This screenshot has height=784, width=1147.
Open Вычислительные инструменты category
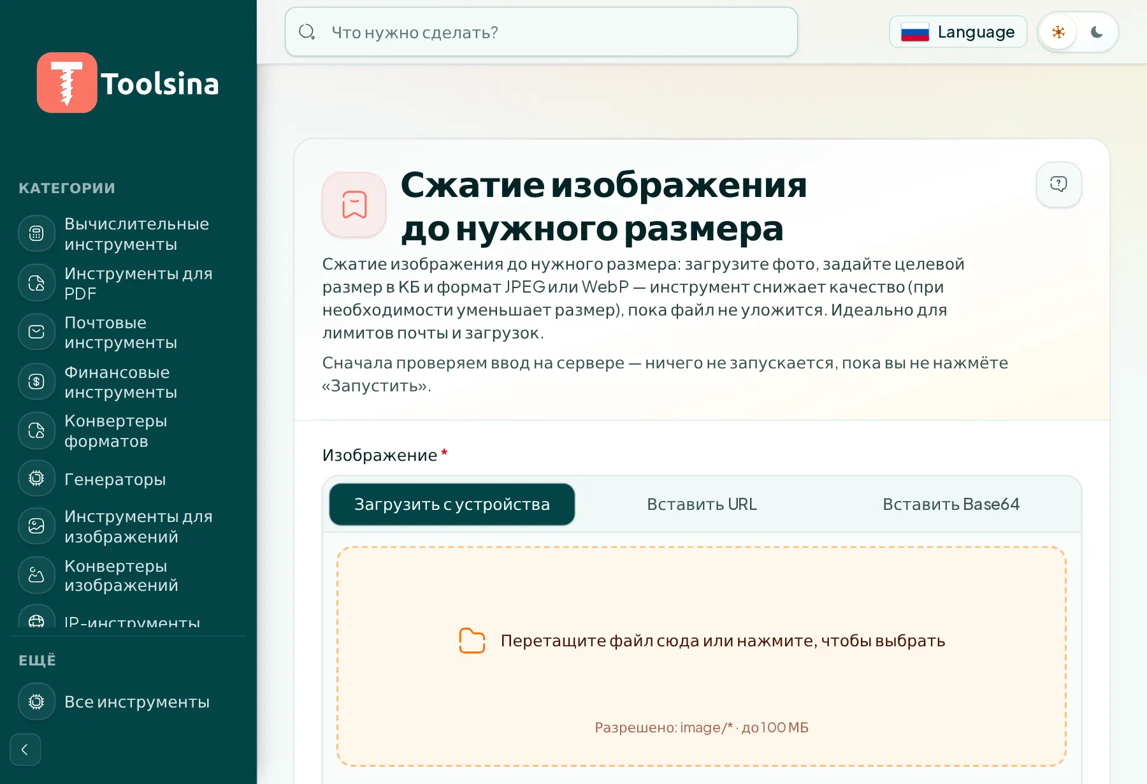[x=128, y=234]
